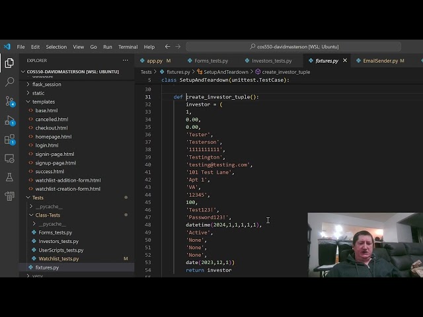
Task: Click line number 48 in gutter
Action: click(x=148, y=225)
